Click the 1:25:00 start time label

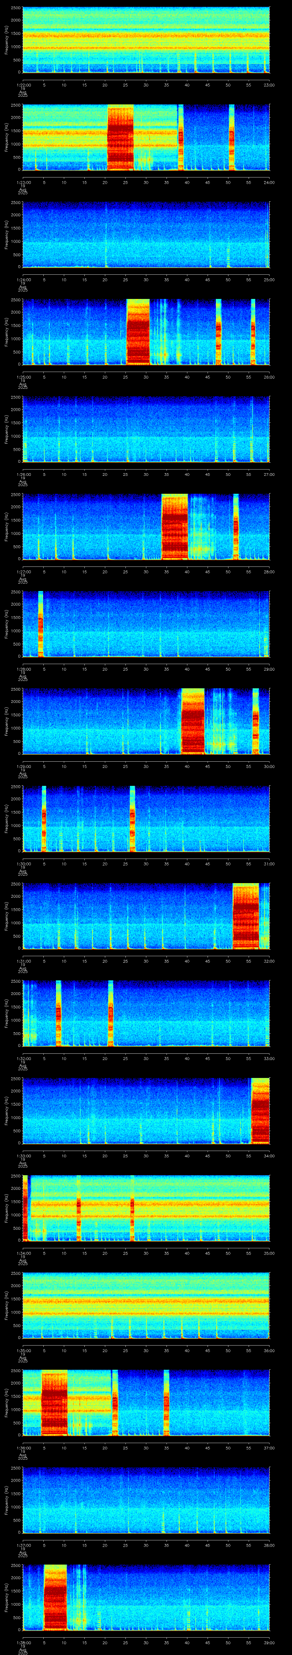coord(23,377)
